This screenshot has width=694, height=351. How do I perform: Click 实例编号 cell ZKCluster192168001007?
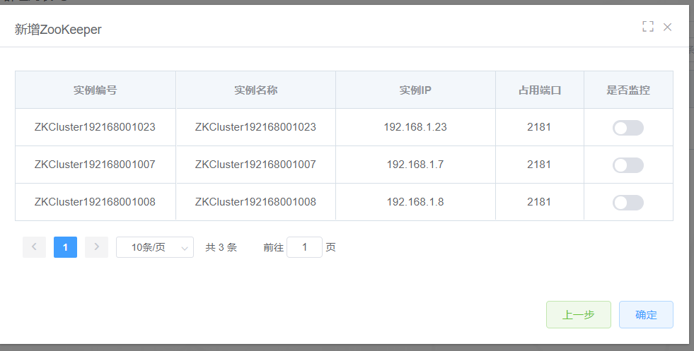(96, 165)
